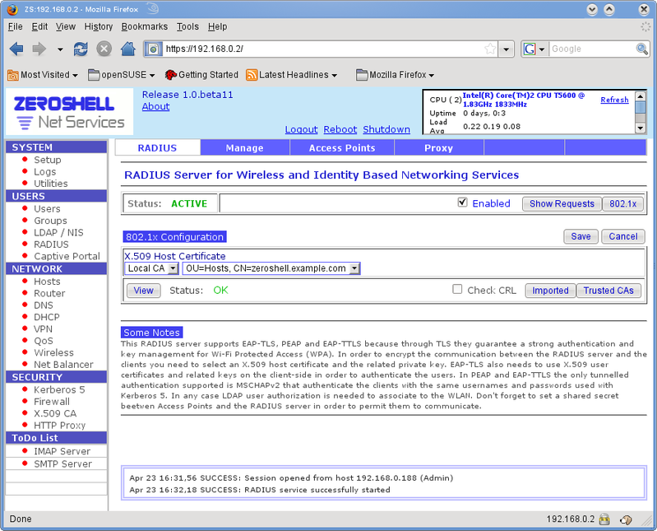This screenshot has width=657, height=531.
Task: Bookmark page with the star icon
Action: tap(490, 49)
